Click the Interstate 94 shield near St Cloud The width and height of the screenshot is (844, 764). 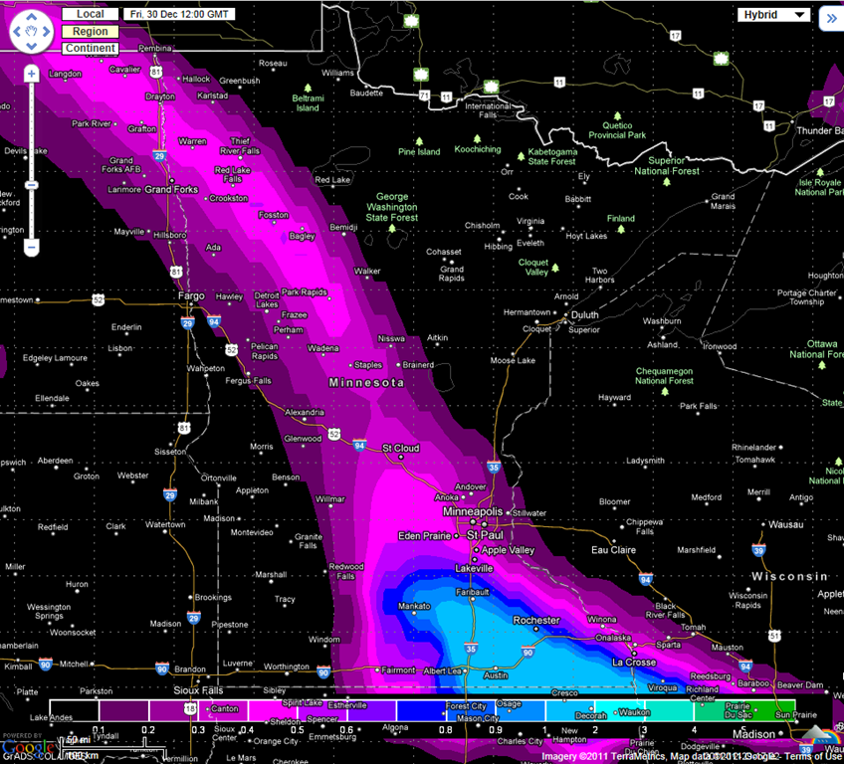(x=359, y=446)
